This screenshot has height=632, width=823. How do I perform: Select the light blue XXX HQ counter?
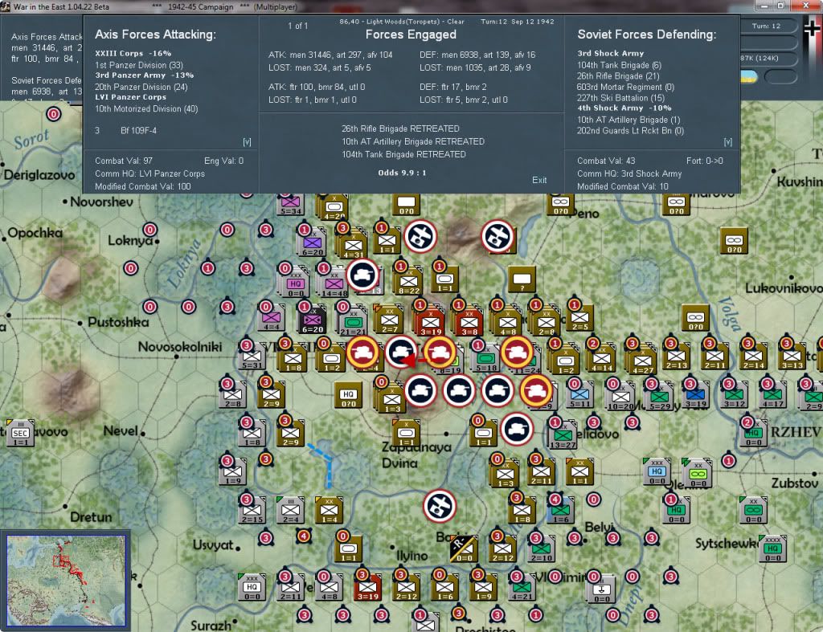tap(657, 471)
